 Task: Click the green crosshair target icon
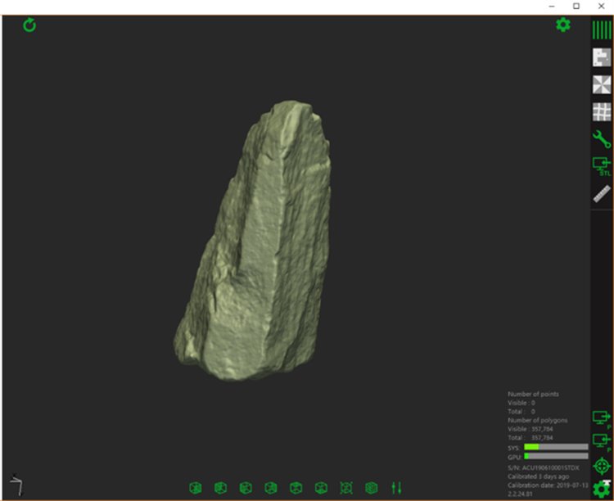602,466
